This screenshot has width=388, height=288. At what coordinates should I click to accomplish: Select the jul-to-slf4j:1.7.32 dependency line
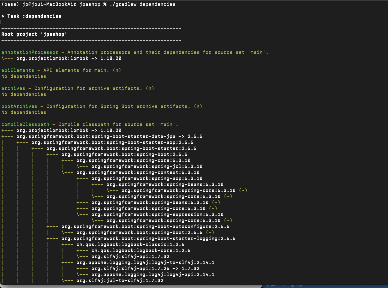coord(120,280)
